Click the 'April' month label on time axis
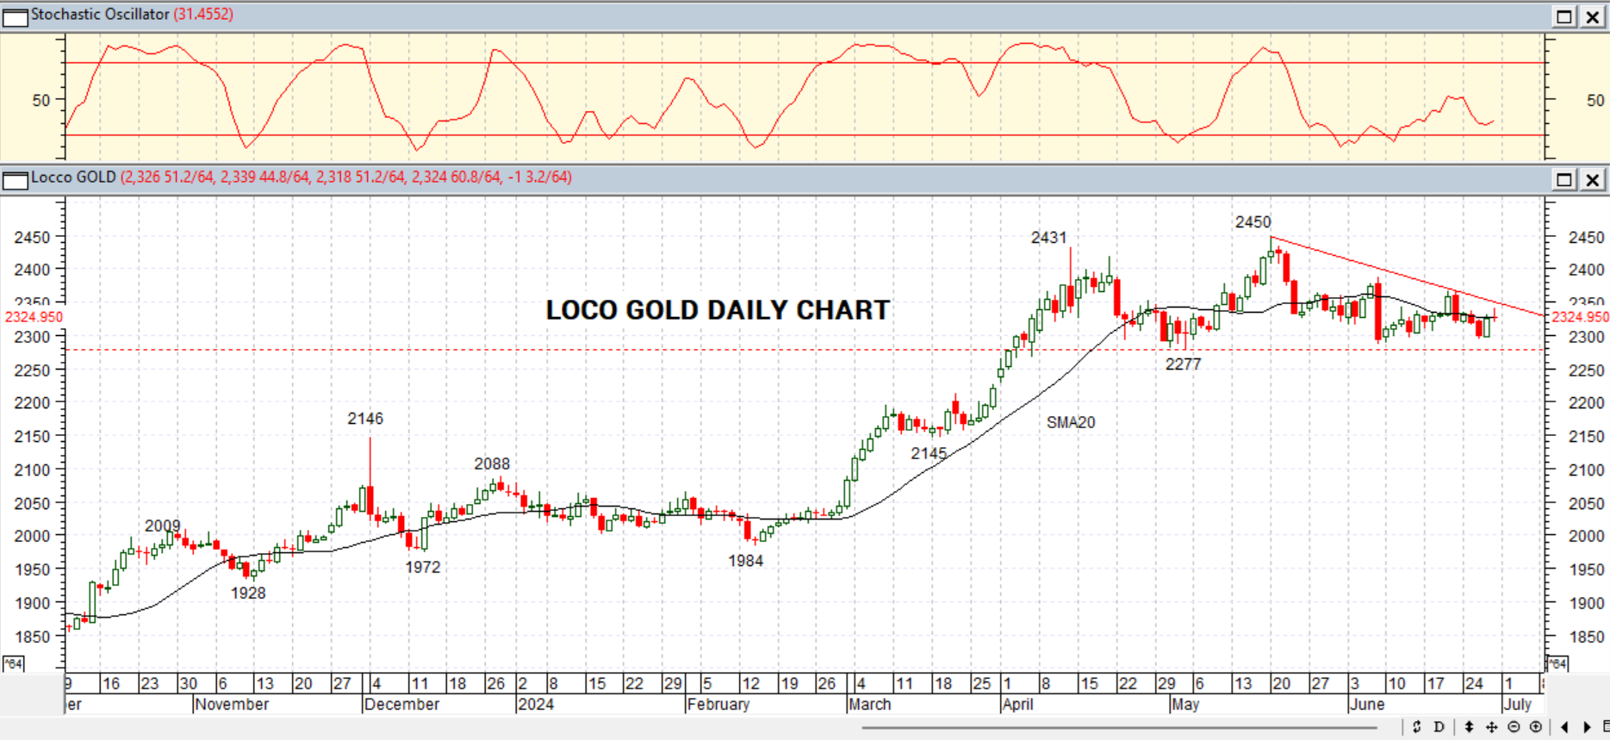1610x740 pixels. click(1017, 704)
